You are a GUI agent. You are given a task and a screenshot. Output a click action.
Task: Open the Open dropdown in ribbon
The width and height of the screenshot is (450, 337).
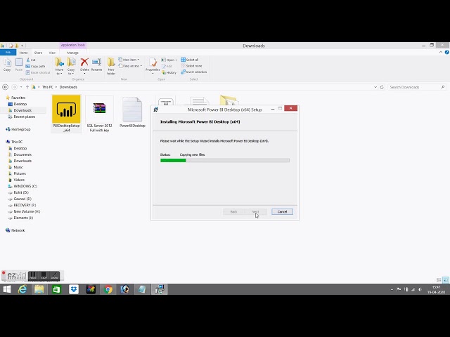(x=169, y=60)
